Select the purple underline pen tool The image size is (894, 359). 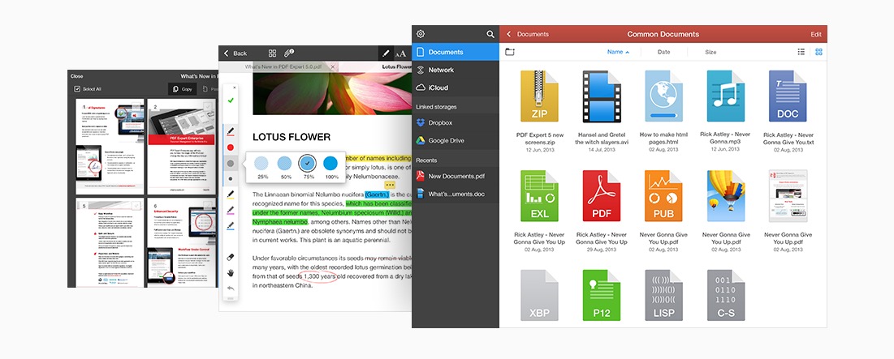click(x=231, y=211)
